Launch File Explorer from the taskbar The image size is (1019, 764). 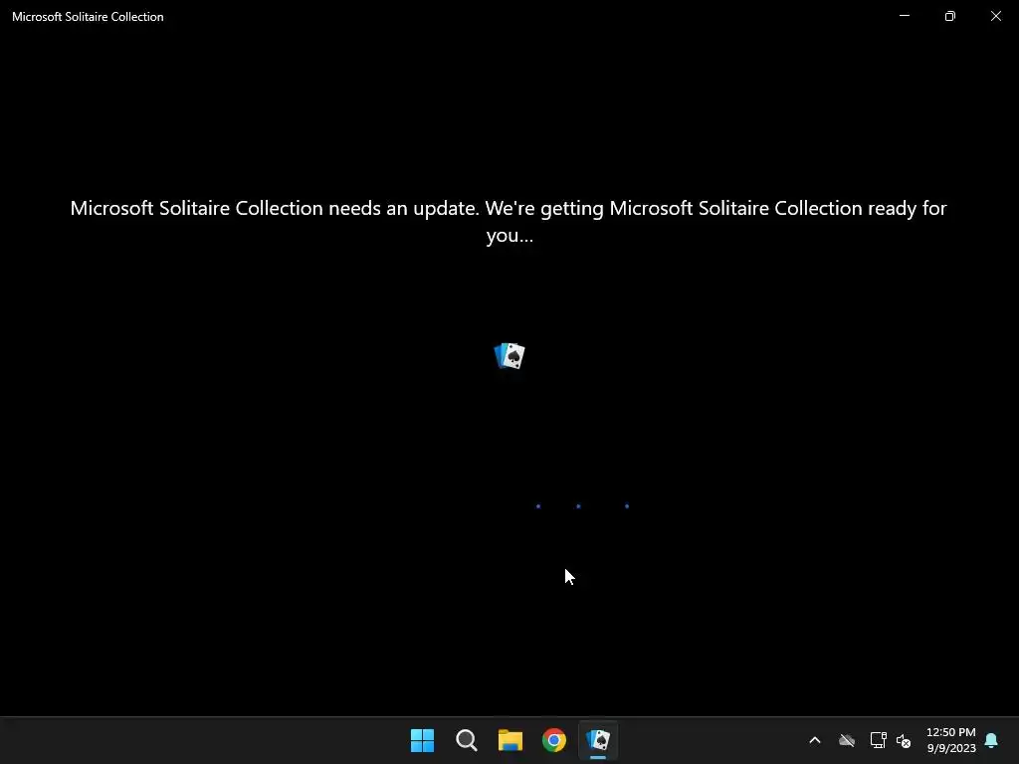510,740
